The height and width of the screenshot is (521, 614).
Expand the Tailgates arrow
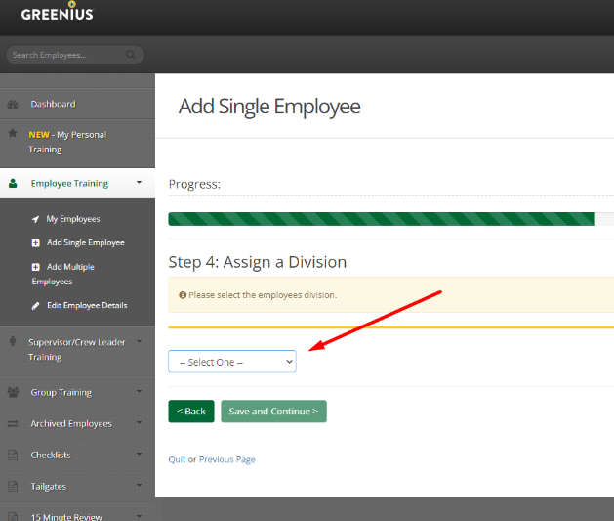(x=139, y=486)
